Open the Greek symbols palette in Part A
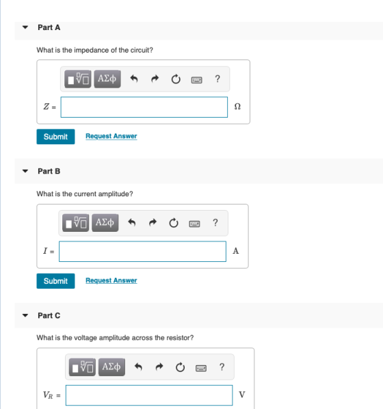 tap(107, 79)
